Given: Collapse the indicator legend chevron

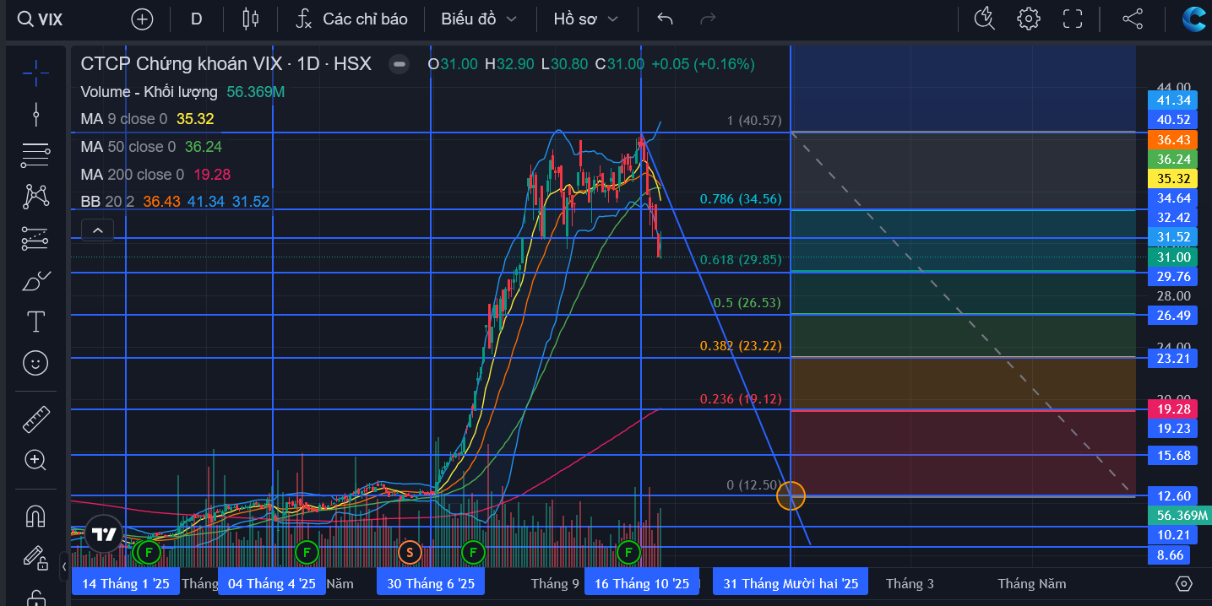Looking at the screenshot, I should point(98,230).
